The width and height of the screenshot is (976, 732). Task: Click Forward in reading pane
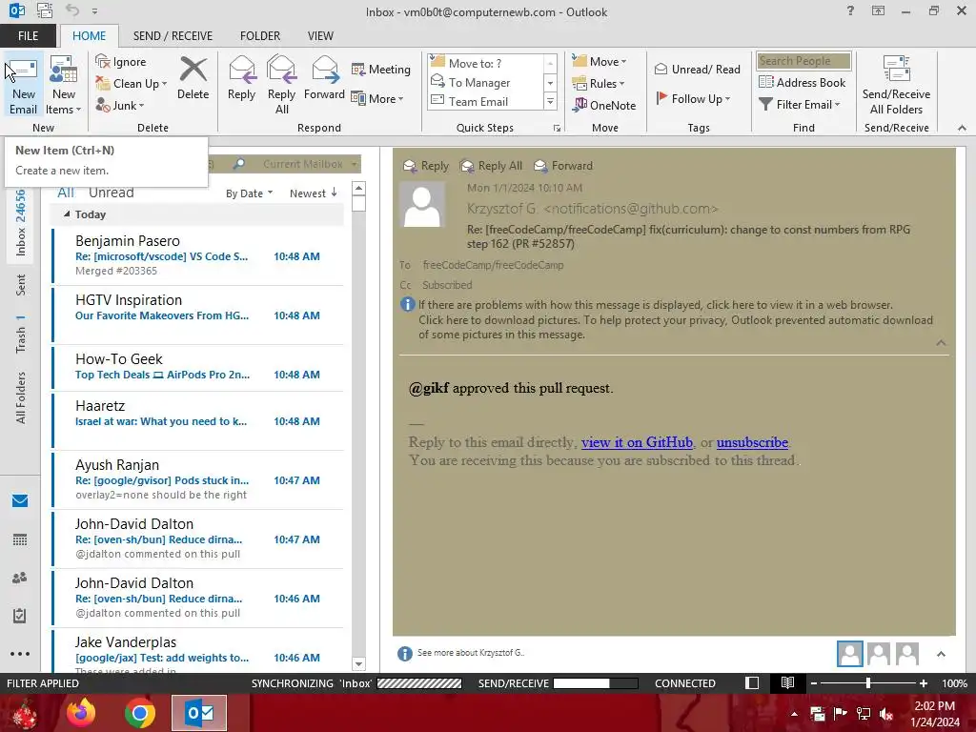point(563,166)
